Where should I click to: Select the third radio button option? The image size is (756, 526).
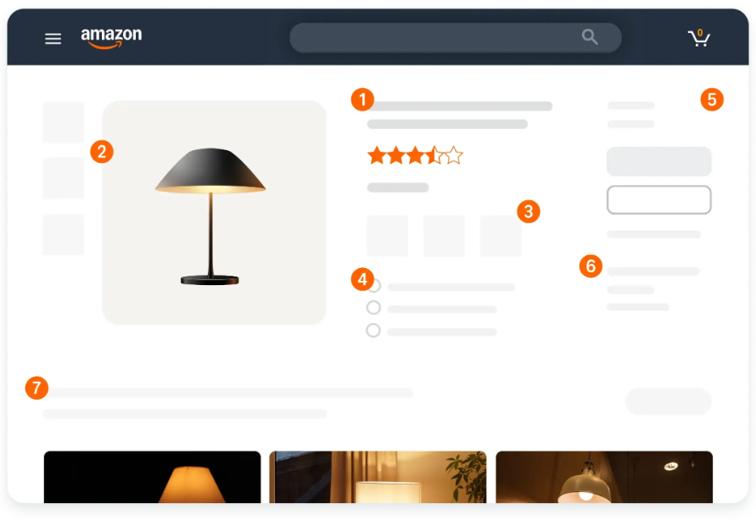pyautogui.click(x=373, y=330)
